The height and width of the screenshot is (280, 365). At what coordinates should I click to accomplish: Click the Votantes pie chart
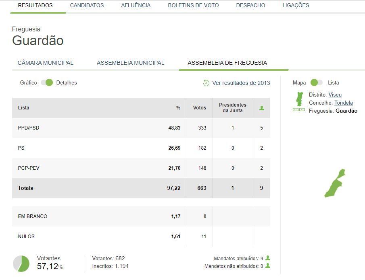[x=21, y=264]
